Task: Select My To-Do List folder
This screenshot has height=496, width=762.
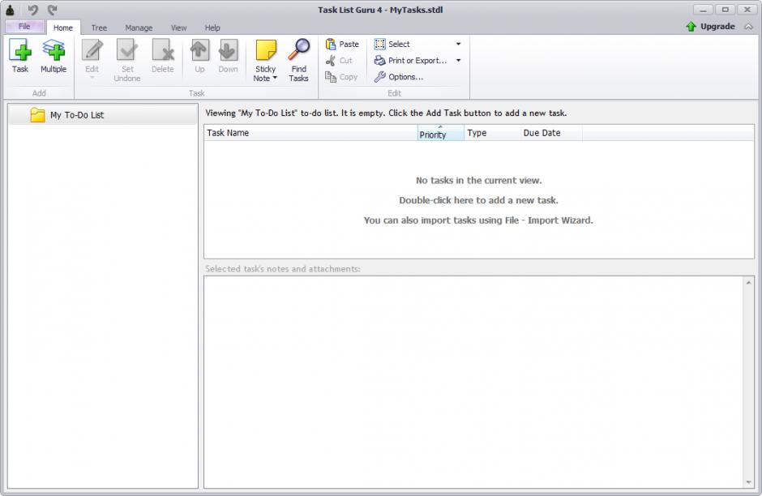Action: tap(102, 115)
